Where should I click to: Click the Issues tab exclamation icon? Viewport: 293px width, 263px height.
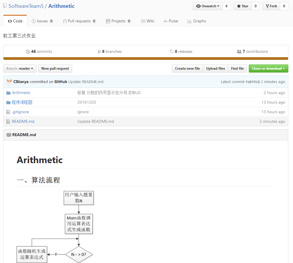[34, 21]
